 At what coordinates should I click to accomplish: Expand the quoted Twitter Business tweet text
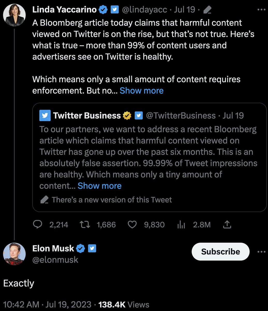(99, 186)
